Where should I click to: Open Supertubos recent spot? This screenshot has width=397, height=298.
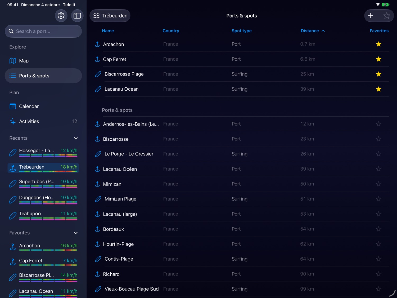[x=43, y=183]
